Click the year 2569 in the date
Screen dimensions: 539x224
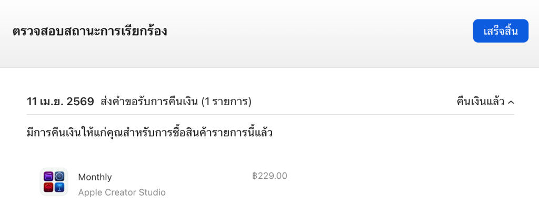coord(81,101)
